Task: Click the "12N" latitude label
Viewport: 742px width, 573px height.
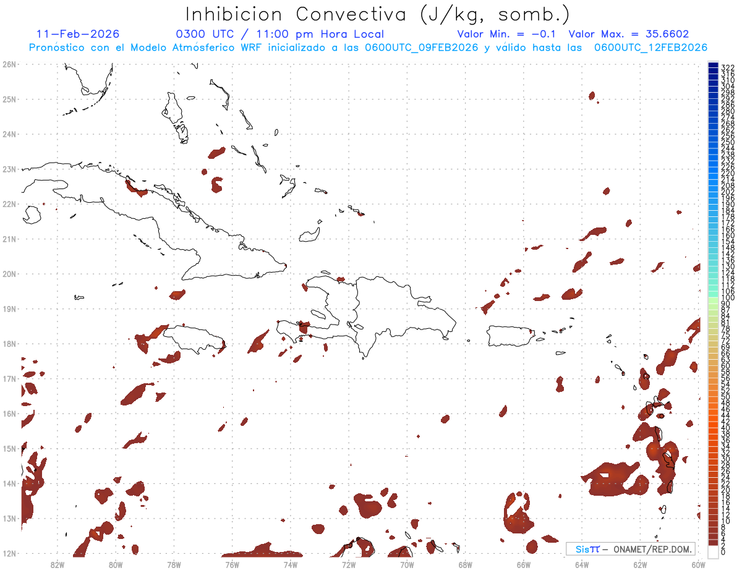Action: click(9, 553)
